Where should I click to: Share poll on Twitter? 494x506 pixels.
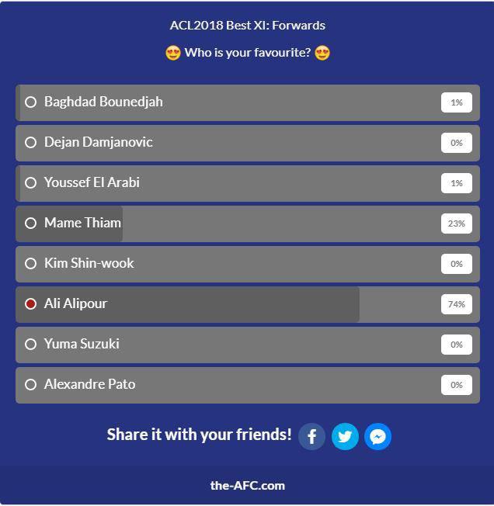(x=345, y=436)
